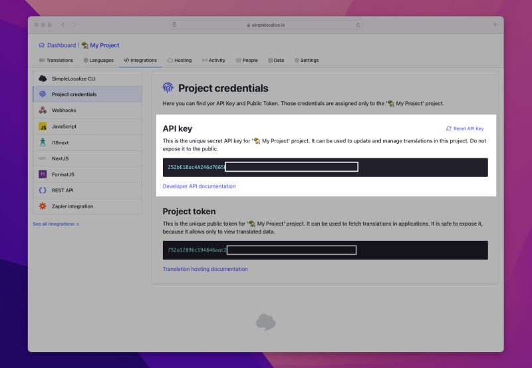Open the i18next icon in sidebar
The image size is (532, 368).
pos(43,142)
